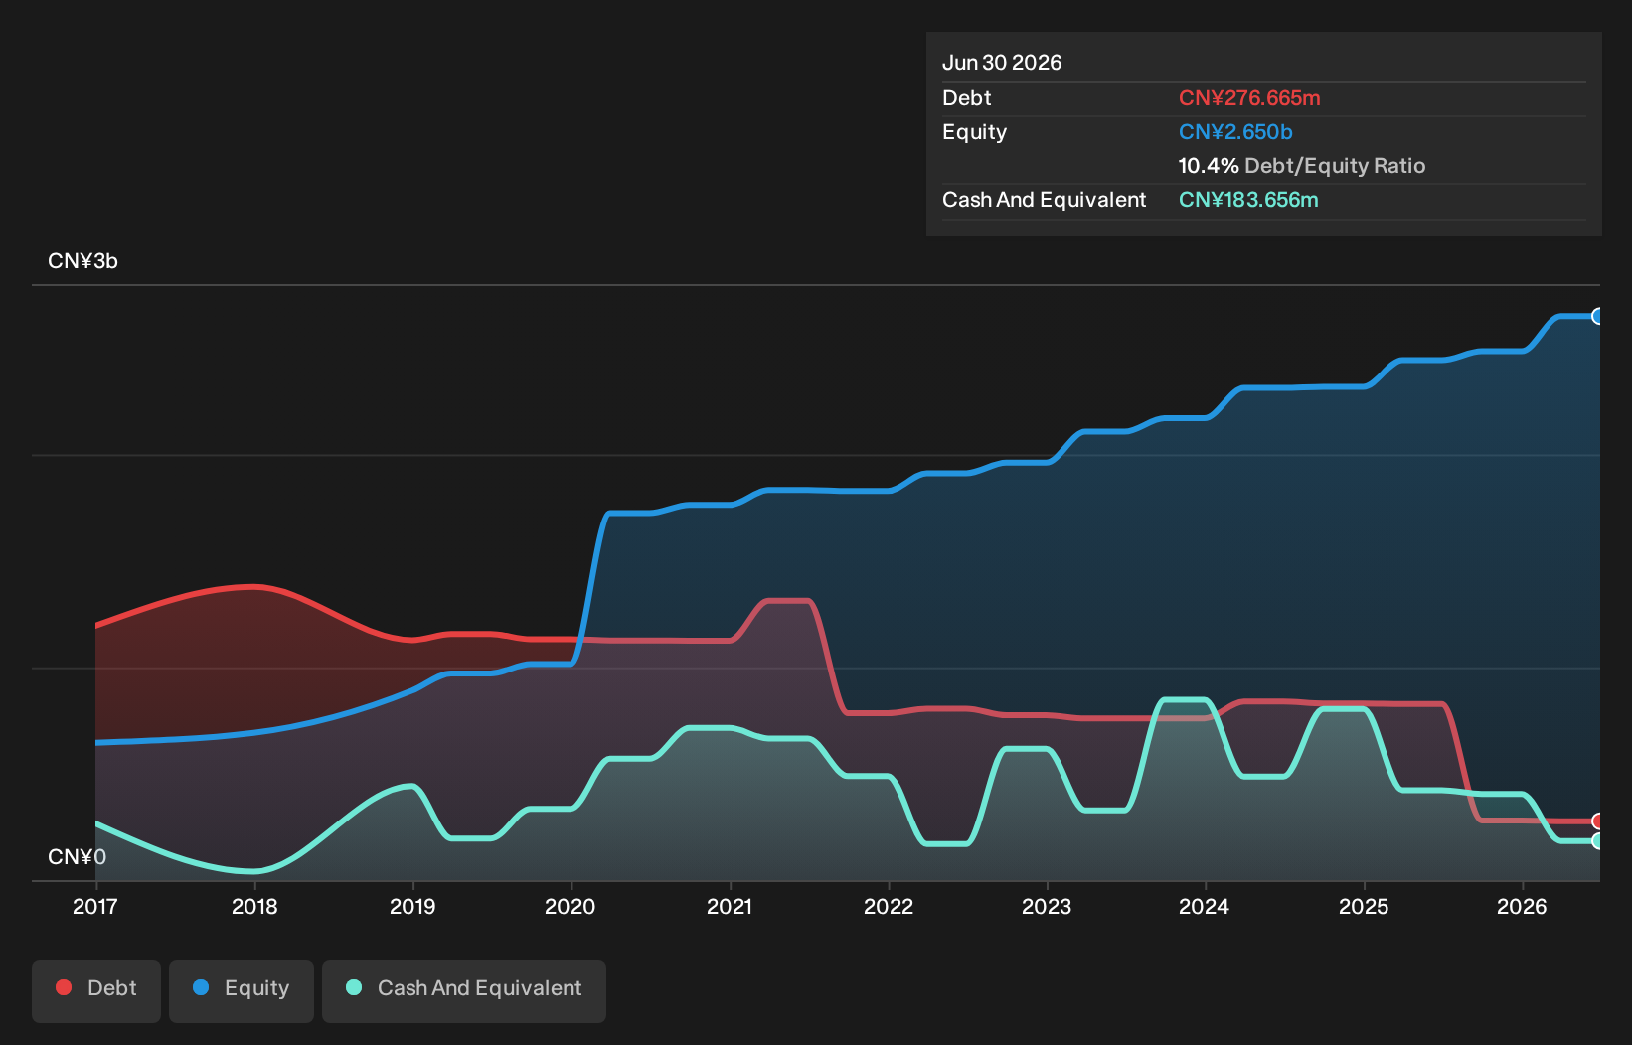
Task: Click the 2026 x-axis label
Action: 1522,906
